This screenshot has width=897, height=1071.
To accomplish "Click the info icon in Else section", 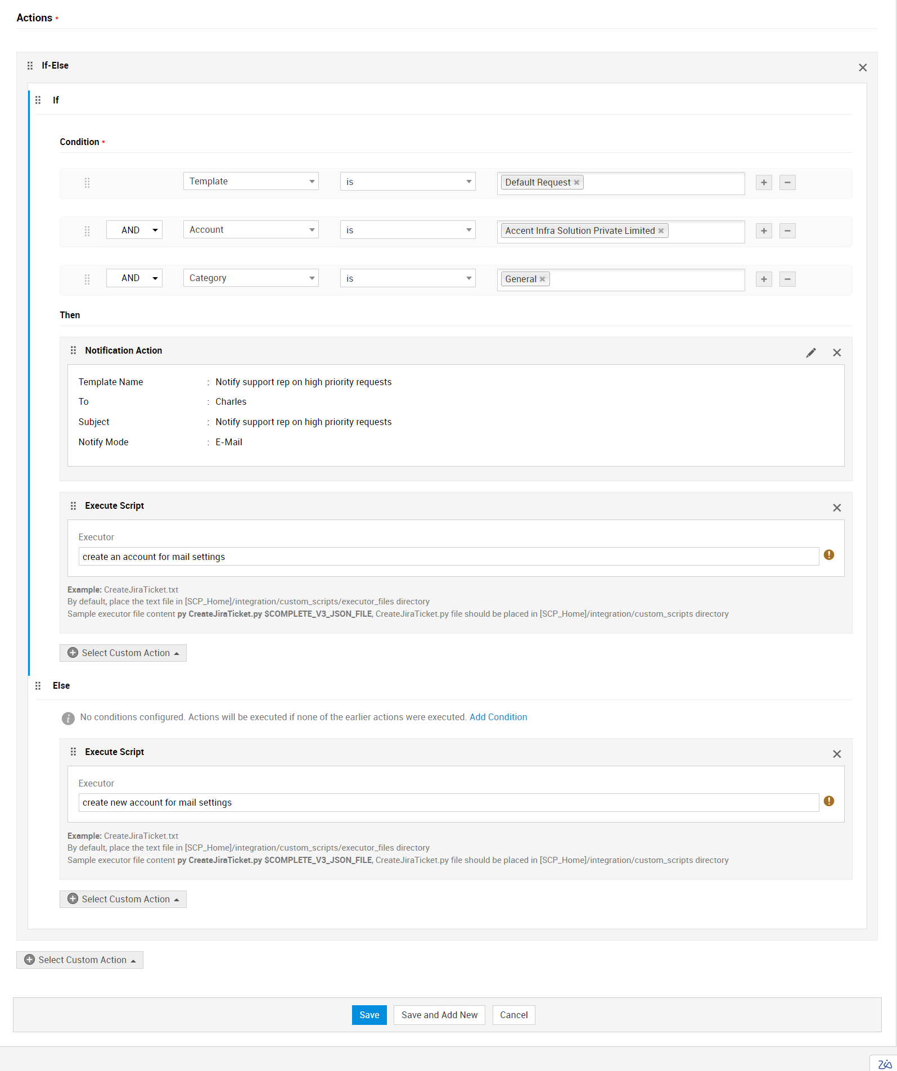I will point(68,718).
